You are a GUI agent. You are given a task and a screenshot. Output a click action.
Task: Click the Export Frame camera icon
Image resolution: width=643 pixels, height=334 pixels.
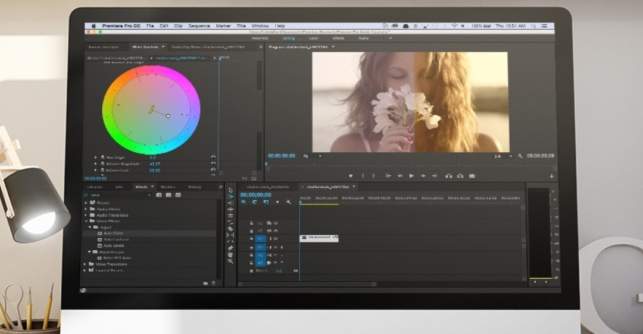pos(472,176)
